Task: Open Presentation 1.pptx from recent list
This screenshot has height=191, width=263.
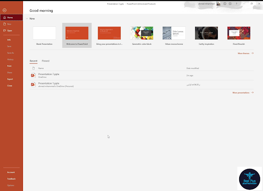Action: (141, 84)
